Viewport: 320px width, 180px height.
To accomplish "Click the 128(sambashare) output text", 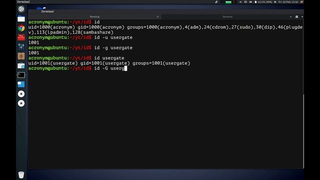I will tap(93, 32).
